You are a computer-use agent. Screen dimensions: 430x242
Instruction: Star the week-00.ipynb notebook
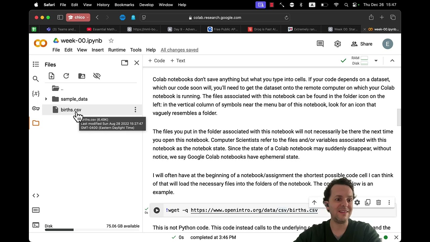click(111, 41)
